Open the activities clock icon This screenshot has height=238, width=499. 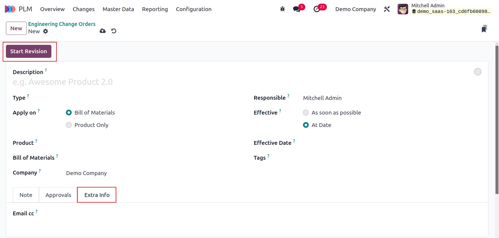click(x=317, y=9)
